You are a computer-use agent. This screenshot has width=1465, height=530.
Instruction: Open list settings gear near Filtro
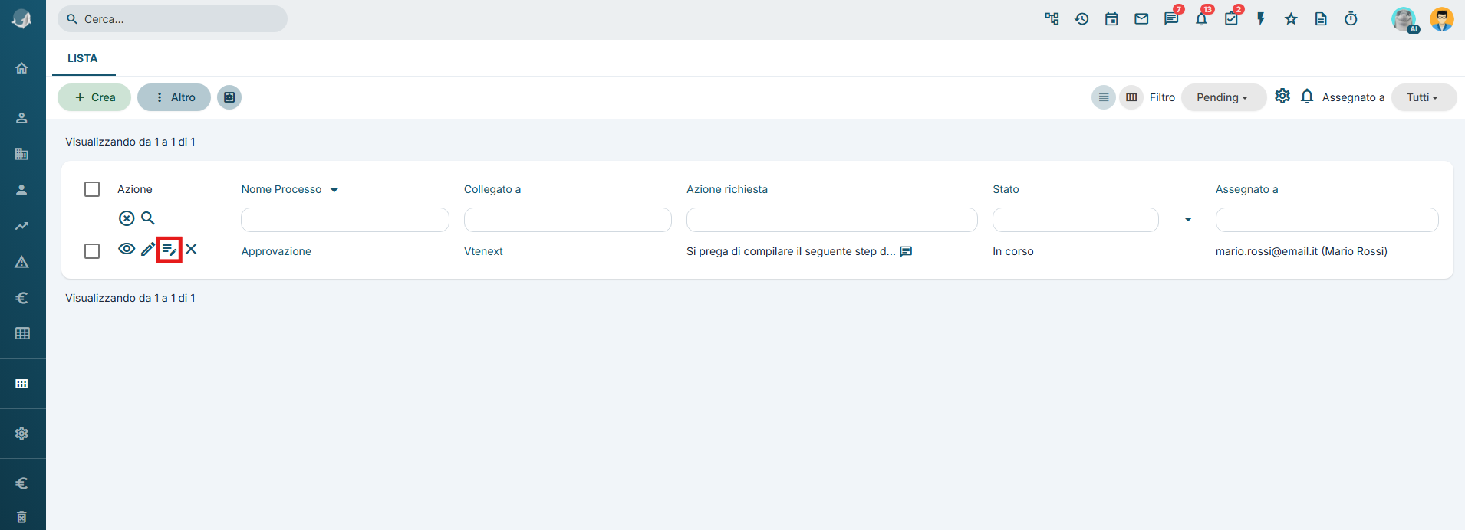pos(1282,96)
